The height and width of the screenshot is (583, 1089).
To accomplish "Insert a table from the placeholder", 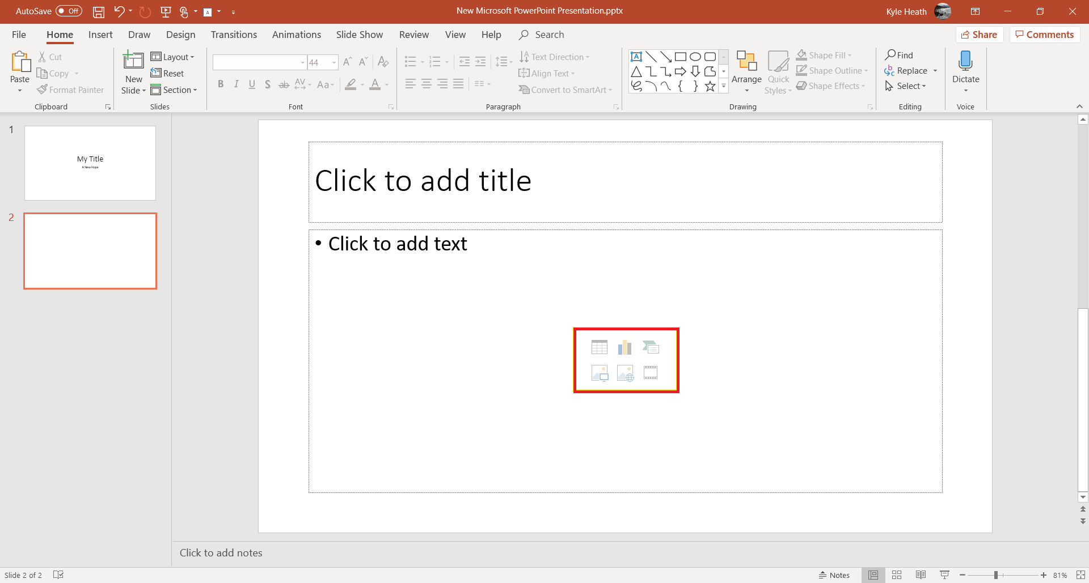I will (x=600, y=346).
